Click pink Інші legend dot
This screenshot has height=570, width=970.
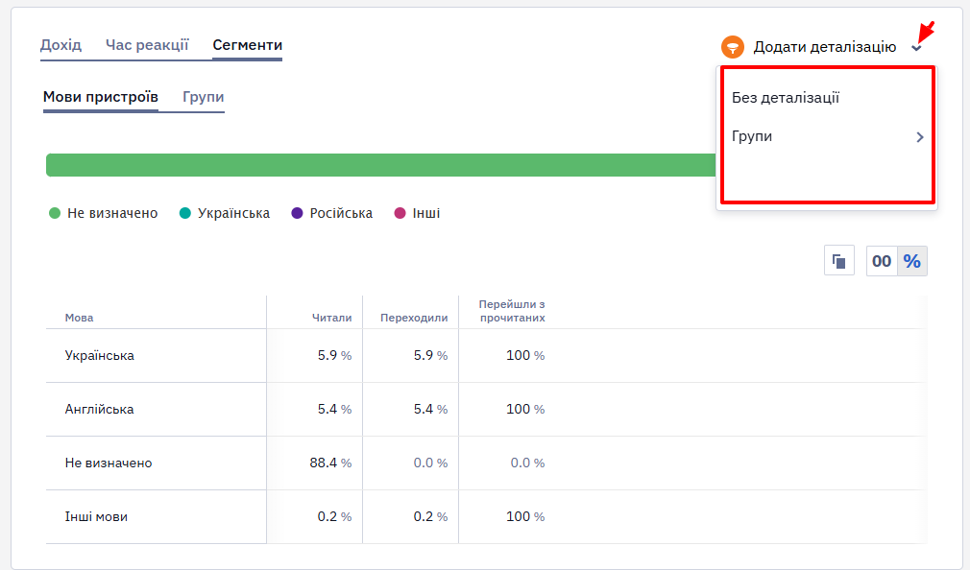400,213
